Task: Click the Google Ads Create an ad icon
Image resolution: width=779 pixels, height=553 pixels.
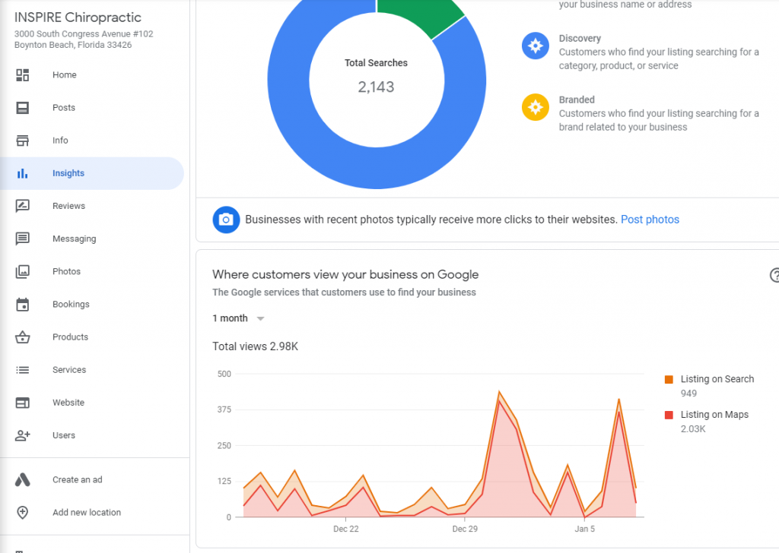Action: click(22, 479)
